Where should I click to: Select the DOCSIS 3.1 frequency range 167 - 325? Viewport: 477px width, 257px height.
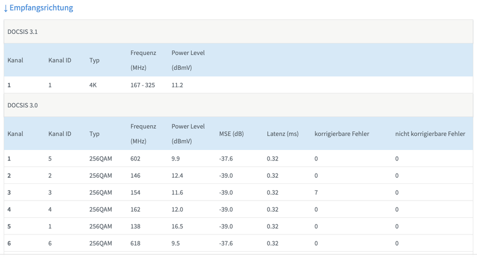tap(143, 85)
